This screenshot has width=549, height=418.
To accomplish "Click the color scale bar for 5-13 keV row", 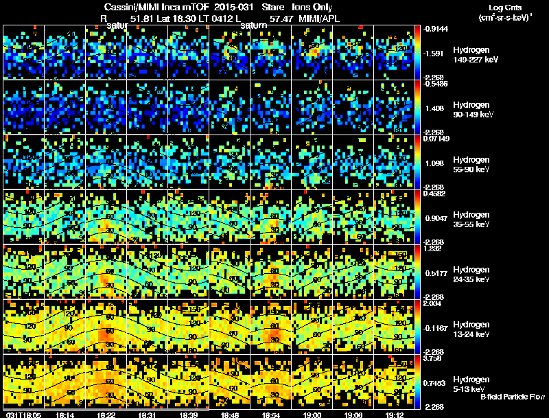I will tap(417, 382).
